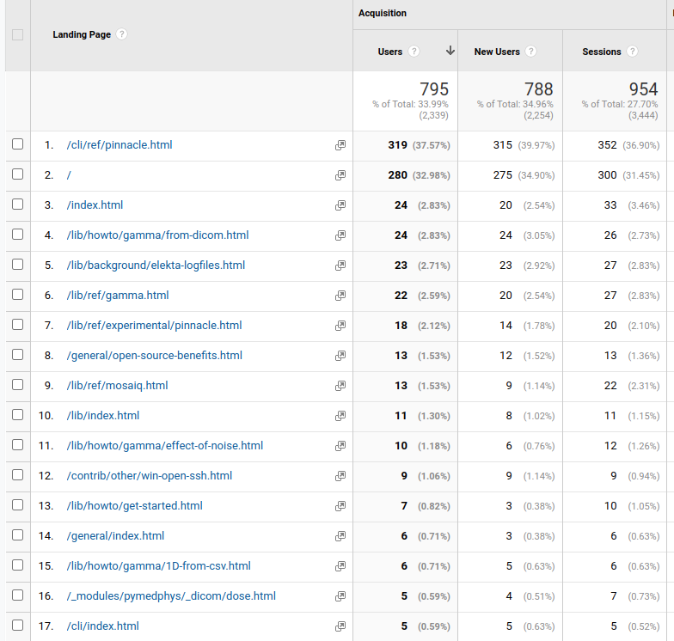Screen dimensions: 674x641
Task: Open external icon for open-source-benefits.html
Action: 340,356
